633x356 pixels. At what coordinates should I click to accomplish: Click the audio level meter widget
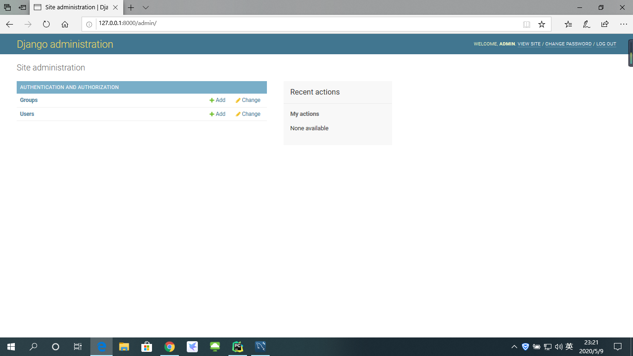631,53
